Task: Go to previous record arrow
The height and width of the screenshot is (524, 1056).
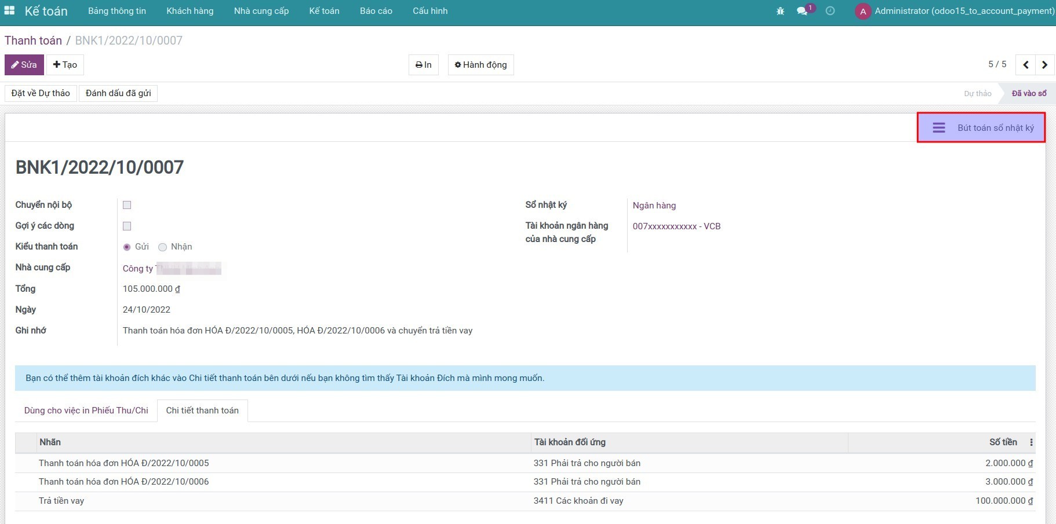Action: [1025, 65]
